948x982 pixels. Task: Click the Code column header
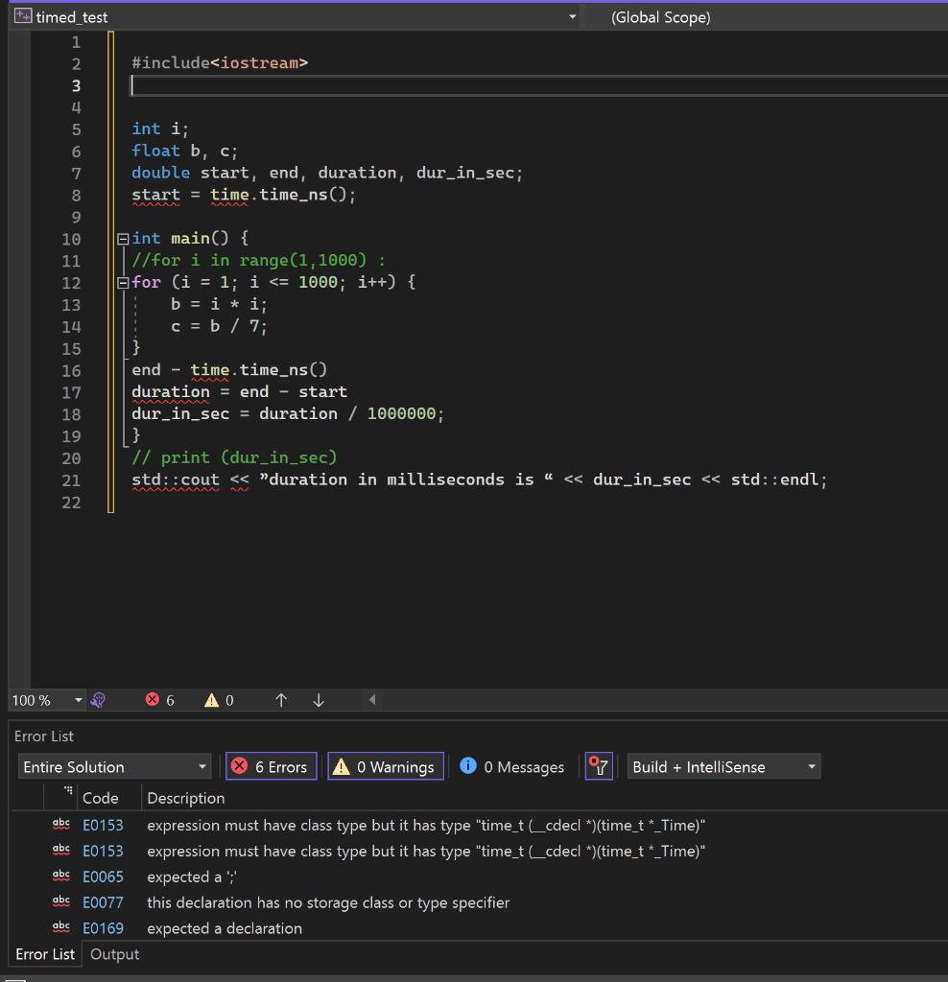point(101,798)
